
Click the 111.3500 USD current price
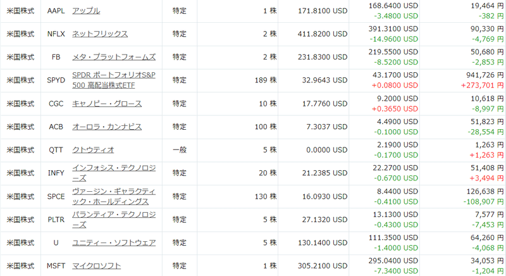pyautogui.click(x=393, y=237)
